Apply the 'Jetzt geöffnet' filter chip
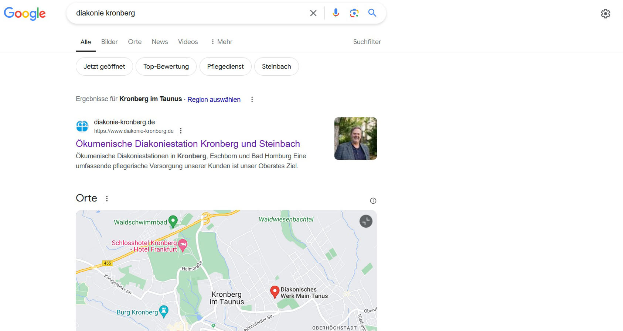Screen dimensions: 623x331 (104, 66)
